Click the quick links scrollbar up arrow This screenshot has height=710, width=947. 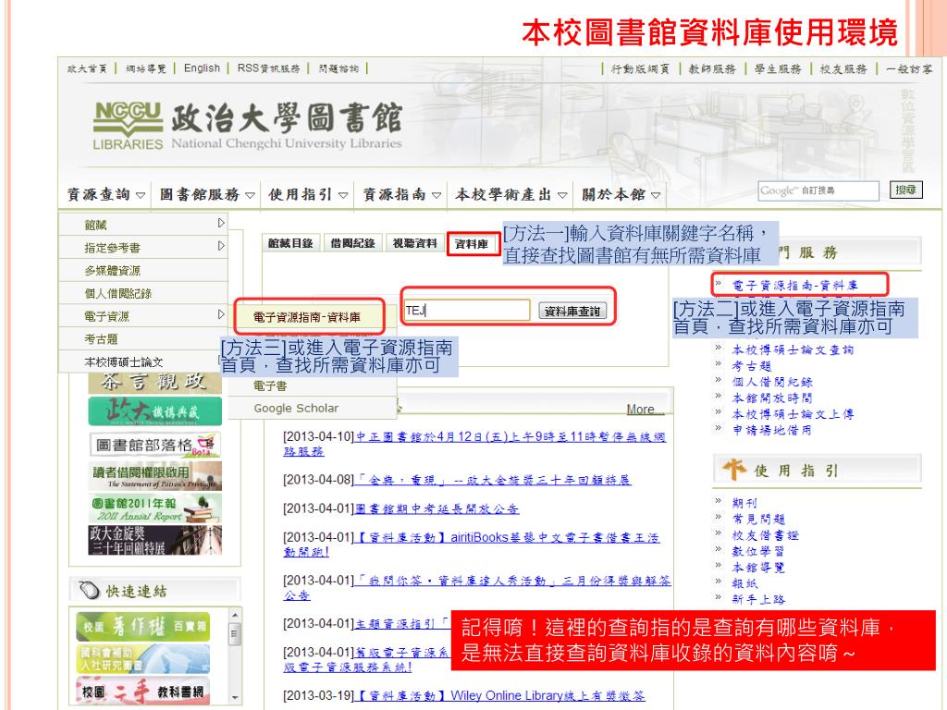pos(234,615)
